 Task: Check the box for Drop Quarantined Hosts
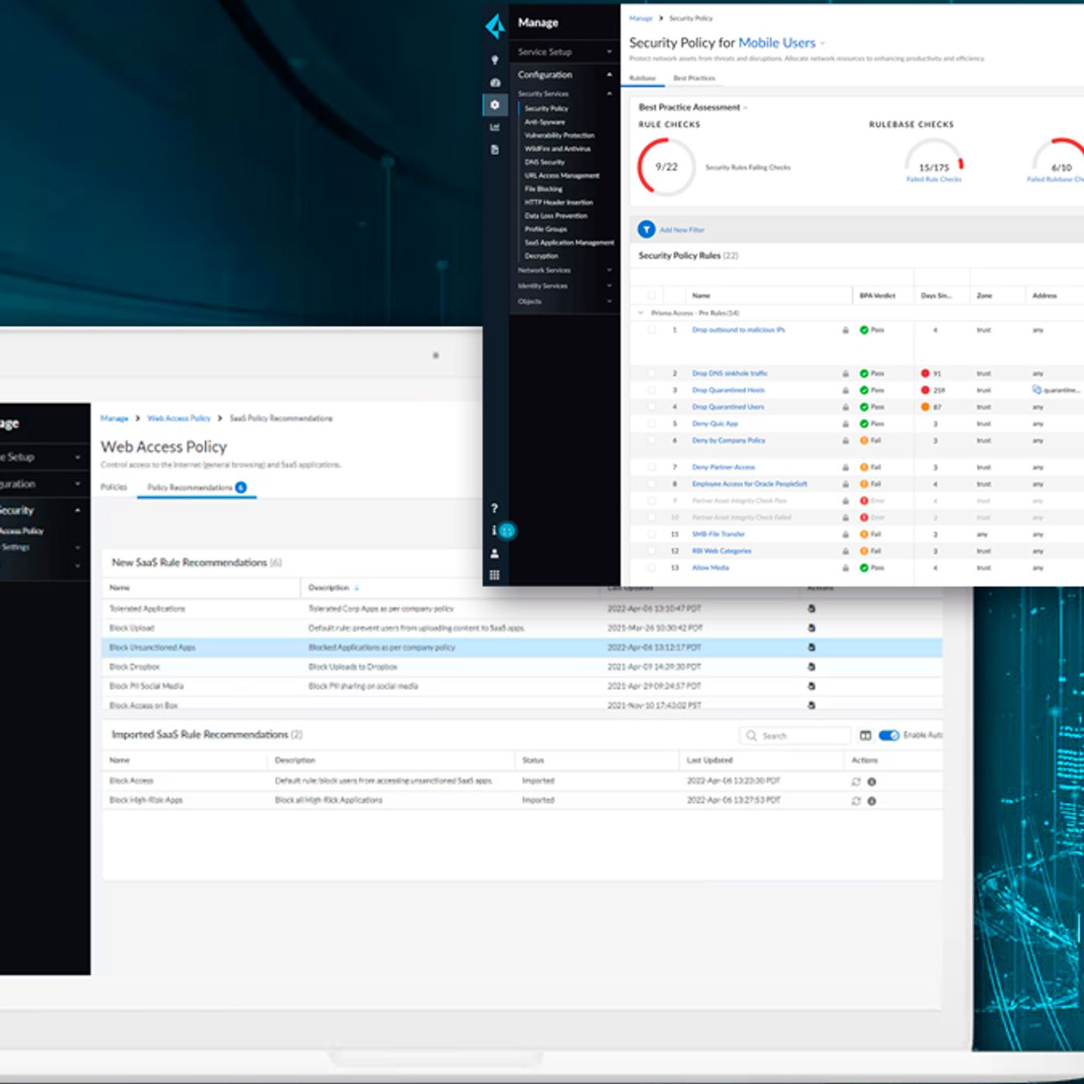(x=651, y=390)
